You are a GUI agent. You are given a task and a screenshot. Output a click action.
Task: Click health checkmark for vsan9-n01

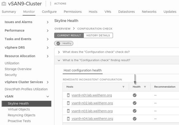point(134,95)
